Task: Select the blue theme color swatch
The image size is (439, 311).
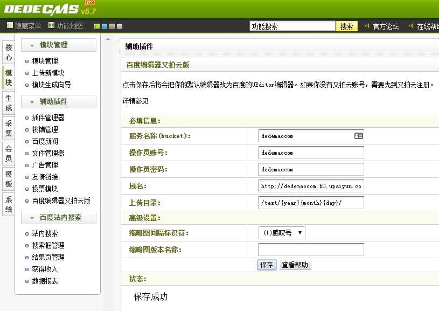Action: tap(104, 26)
